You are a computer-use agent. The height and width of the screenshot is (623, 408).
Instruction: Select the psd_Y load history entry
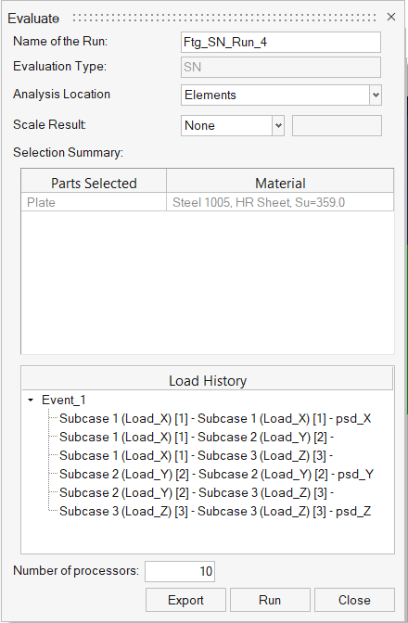216,474
